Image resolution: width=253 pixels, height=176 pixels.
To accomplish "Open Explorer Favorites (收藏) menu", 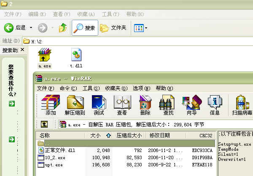I will pyautogui.click(x=86, y=14).
